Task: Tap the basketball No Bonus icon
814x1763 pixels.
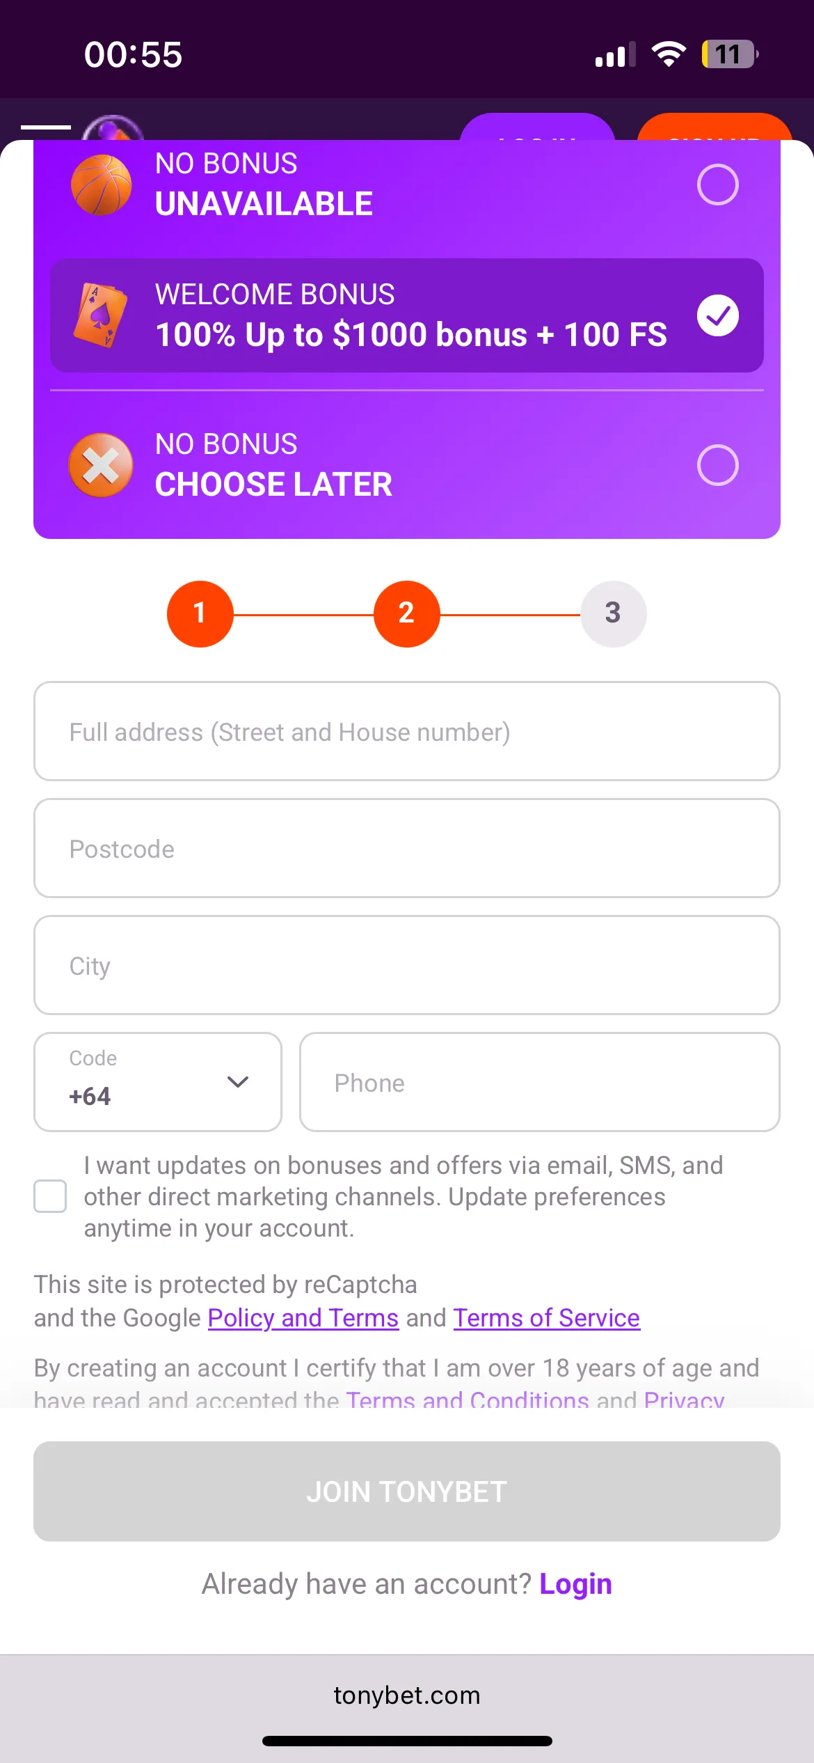Action: tap(102, 185)
